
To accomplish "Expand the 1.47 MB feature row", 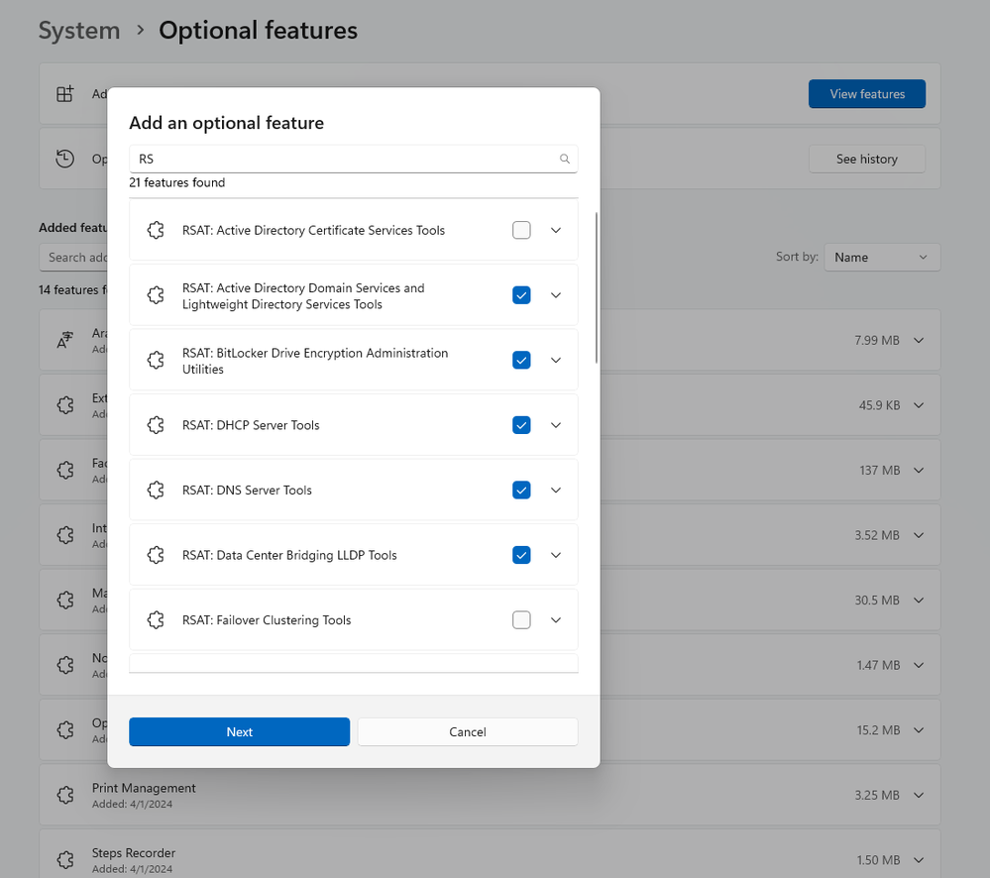I will [x=919, y=665].
